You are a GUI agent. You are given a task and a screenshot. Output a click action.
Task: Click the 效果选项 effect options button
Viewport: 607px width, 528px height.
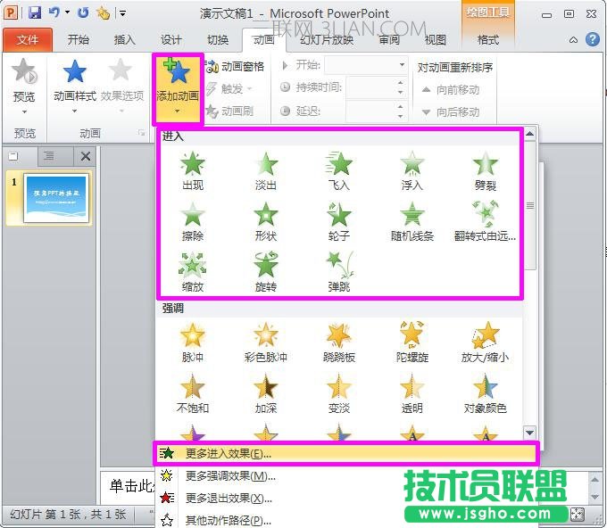coord(121,86)
